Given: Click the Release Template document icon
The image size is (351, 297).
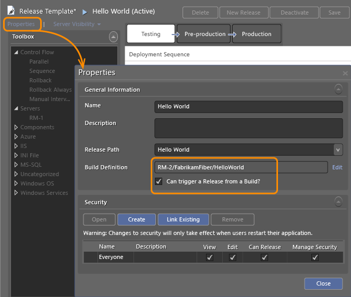Looking at the screenshot, I should pos(10,11).
